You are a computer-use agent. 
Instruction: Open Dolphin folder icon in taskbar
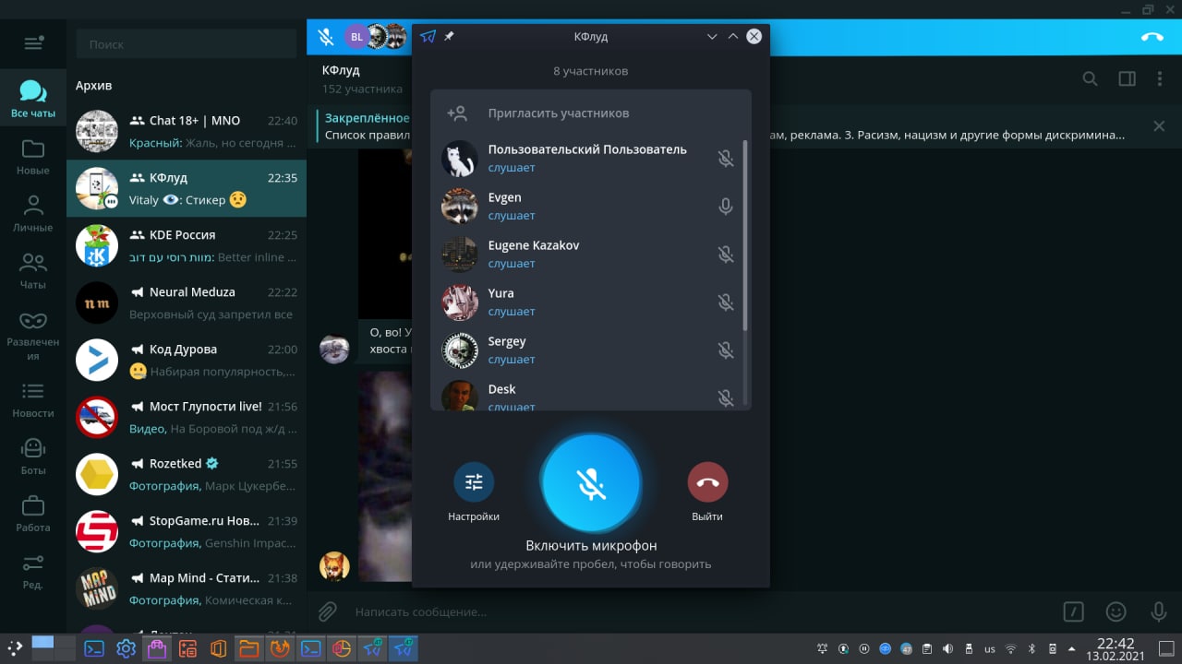coord(247,648)
